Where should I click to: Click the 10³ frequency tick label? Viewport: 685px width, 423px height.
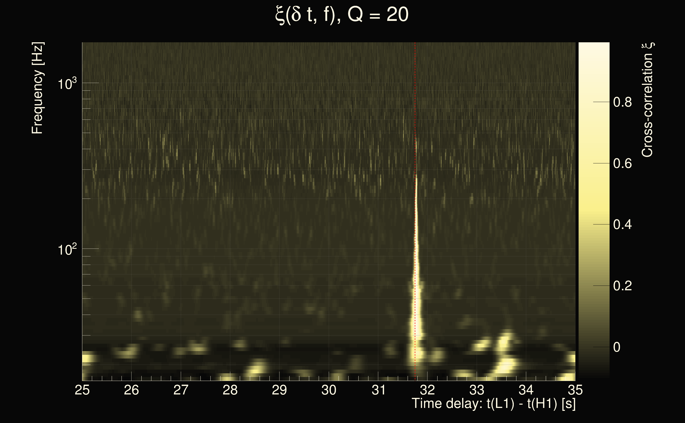click(x=67, y=84)
